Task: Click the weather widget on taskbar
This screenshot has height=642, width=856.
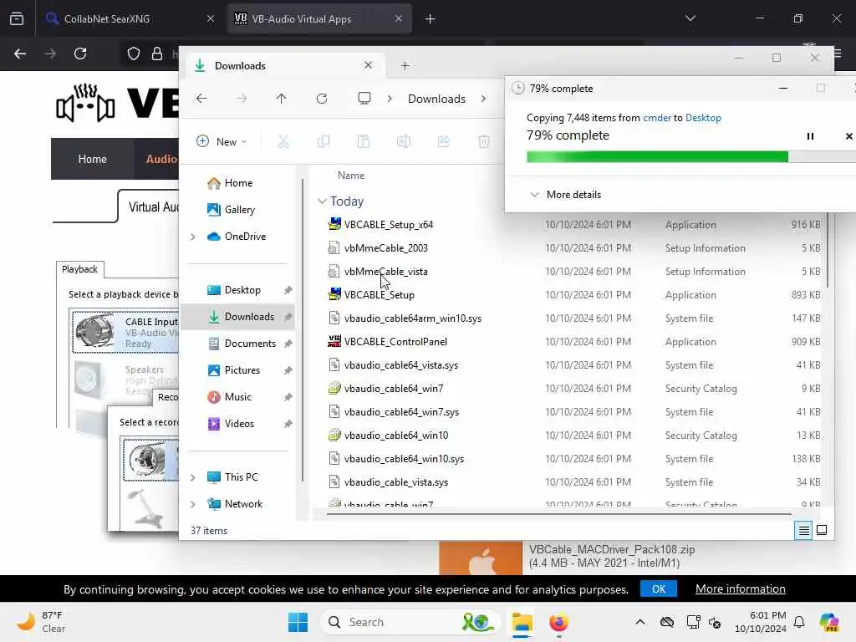Action: [41, 622]
